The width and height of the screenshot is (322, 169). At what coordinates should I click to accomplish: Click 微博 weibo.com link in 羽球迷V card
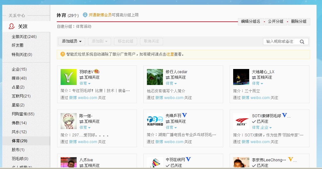point(83,98)
